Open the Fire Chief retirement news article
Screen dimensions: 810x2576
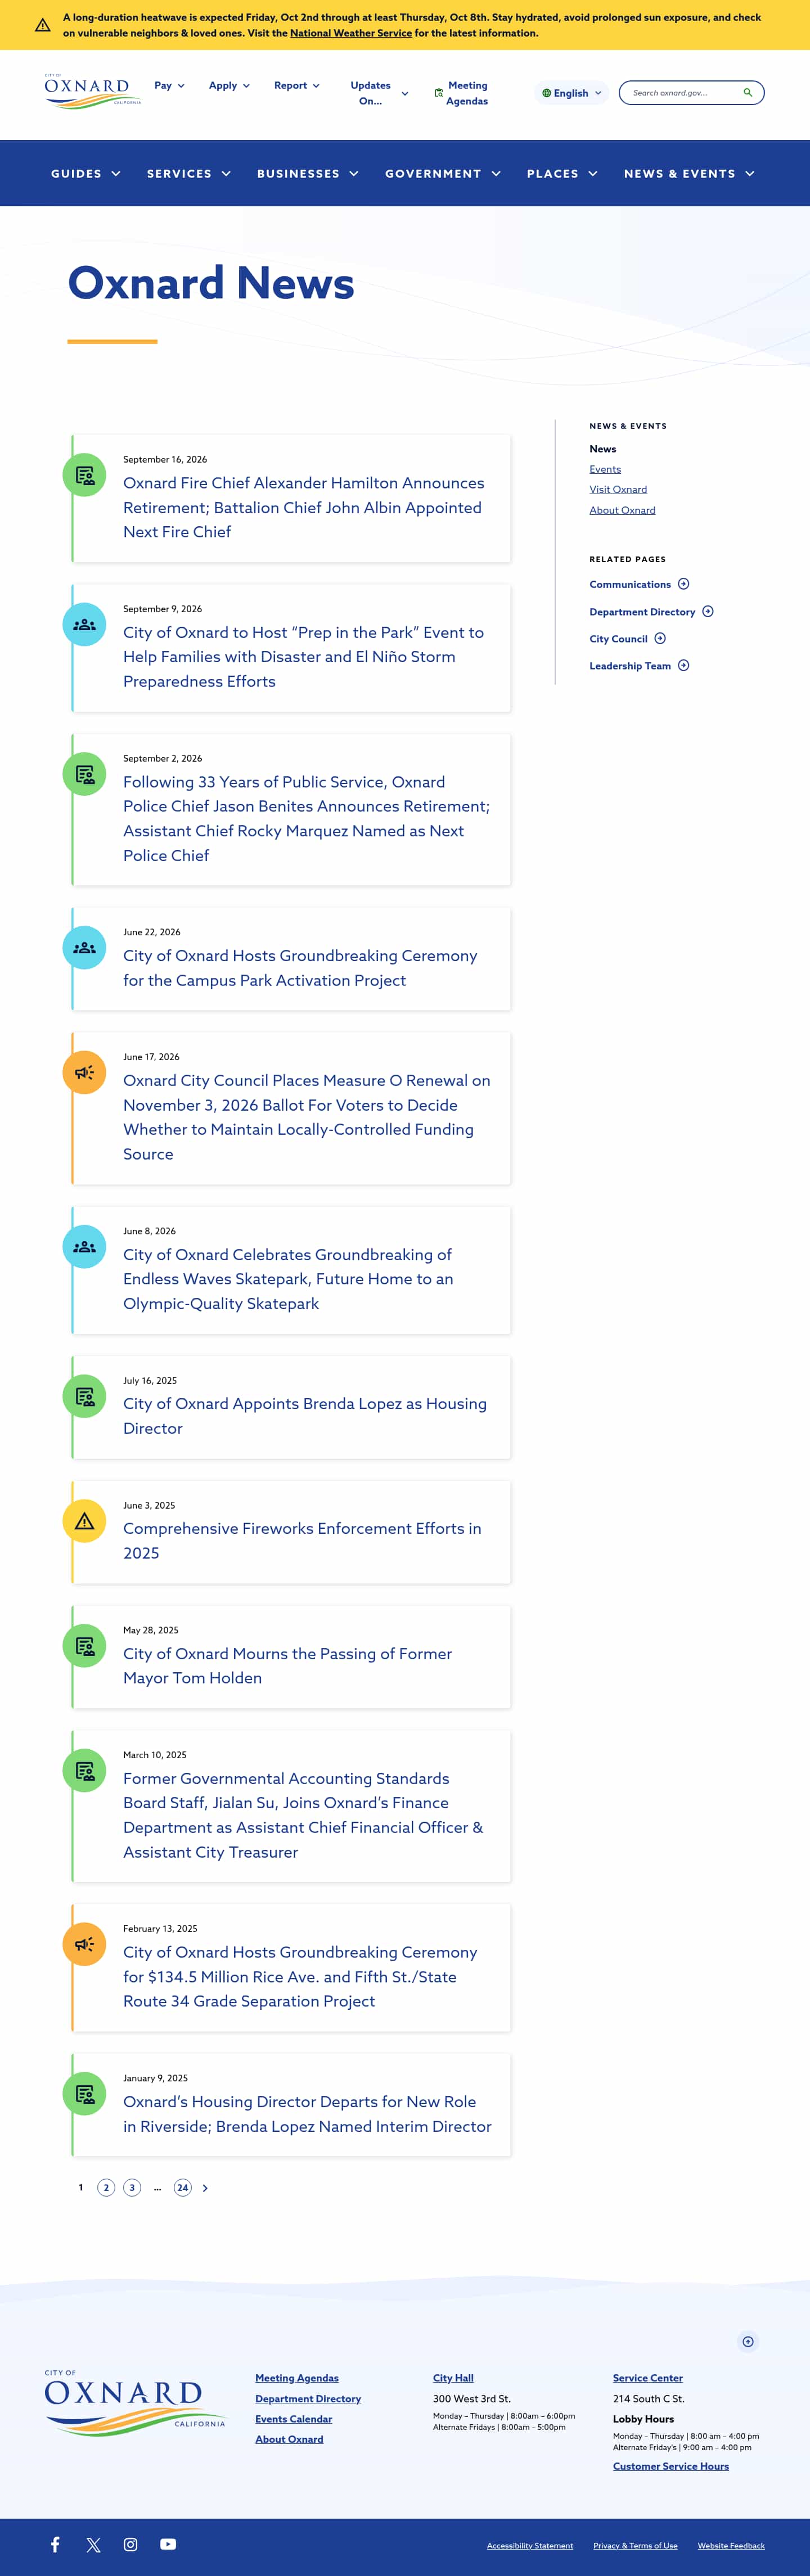click(x=304, y=508)
